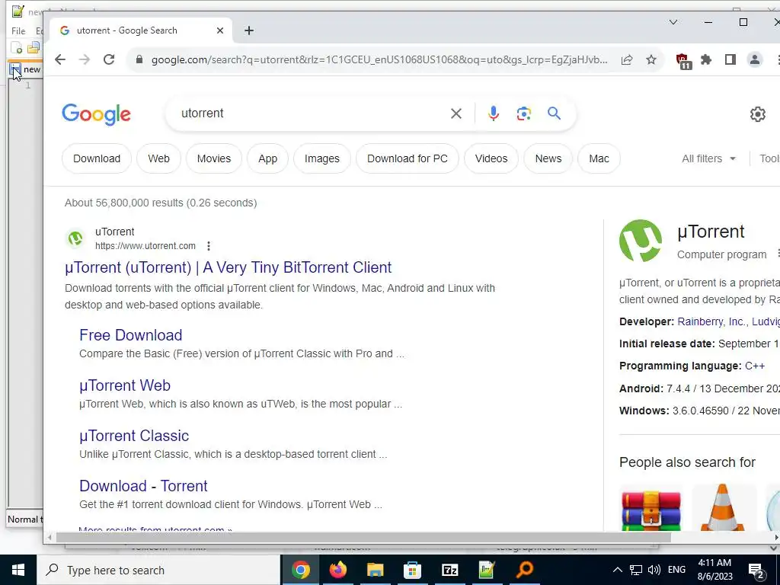This screenshot has width=780, height=585.
Task: Click the horizontal scrollbar of the page
Action: click(363, 538)
